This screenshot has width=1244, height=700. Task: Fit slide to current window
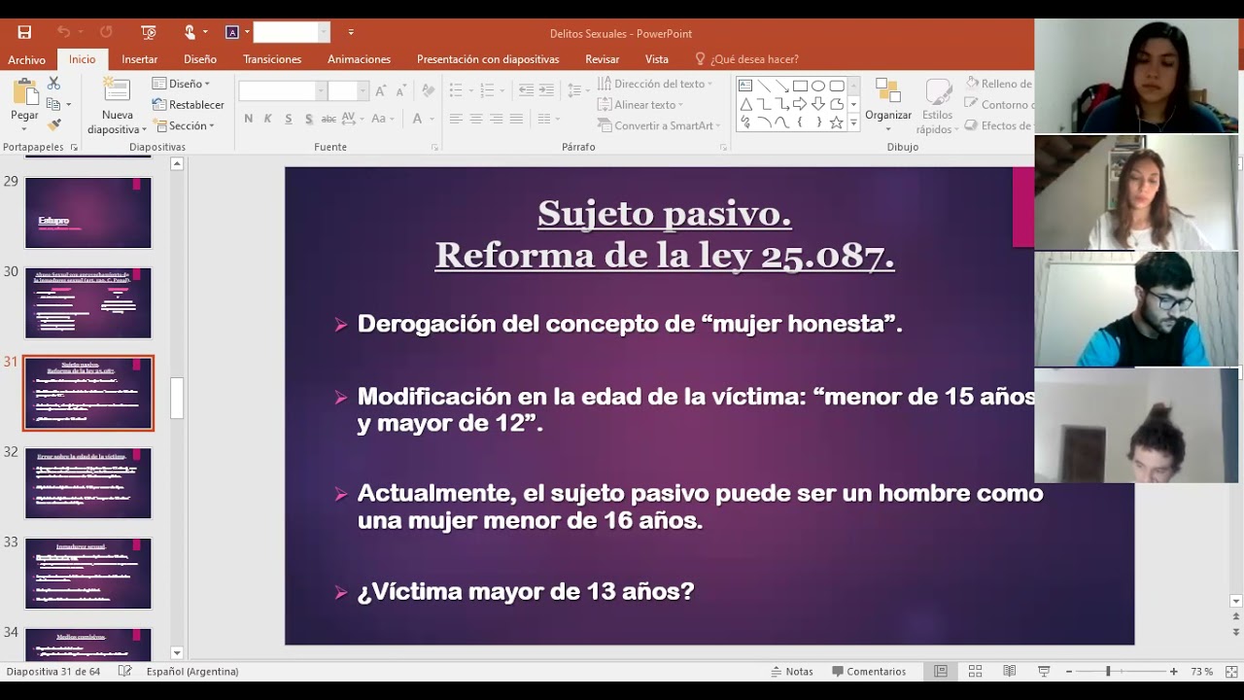click(1231, 671)
